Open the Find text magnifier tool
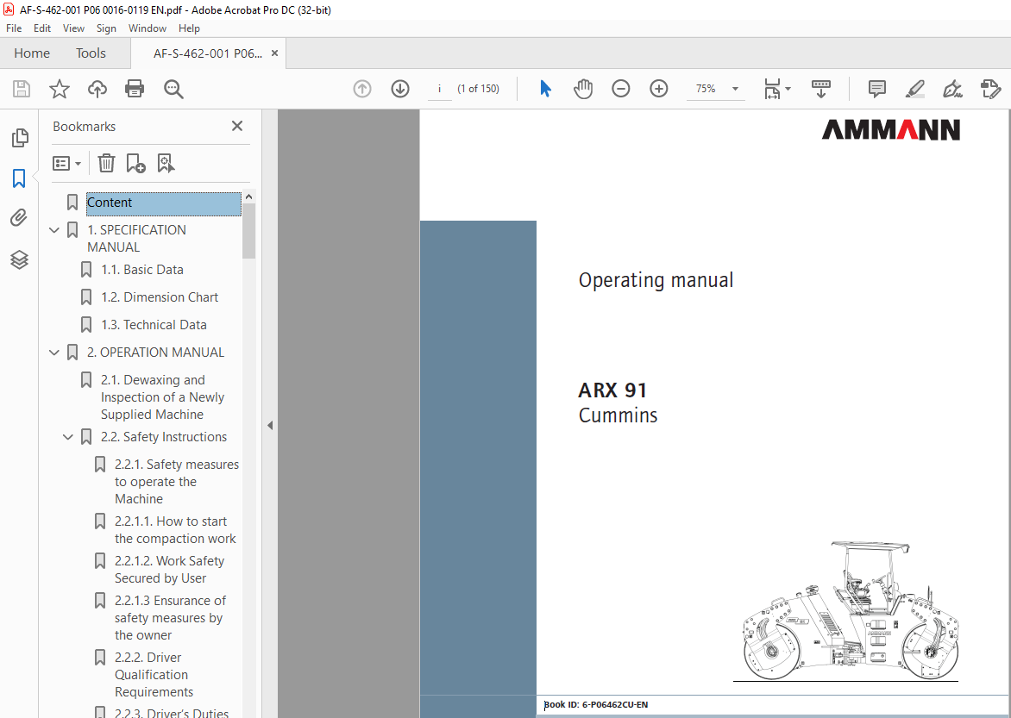1011x718 pixels. tap(173, 89)
